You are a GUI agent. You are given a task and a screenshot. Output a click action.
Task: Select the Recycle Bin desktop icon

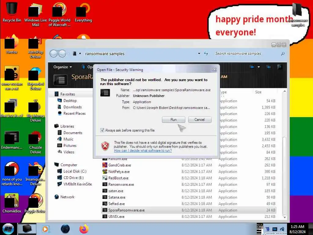[12, 11]
